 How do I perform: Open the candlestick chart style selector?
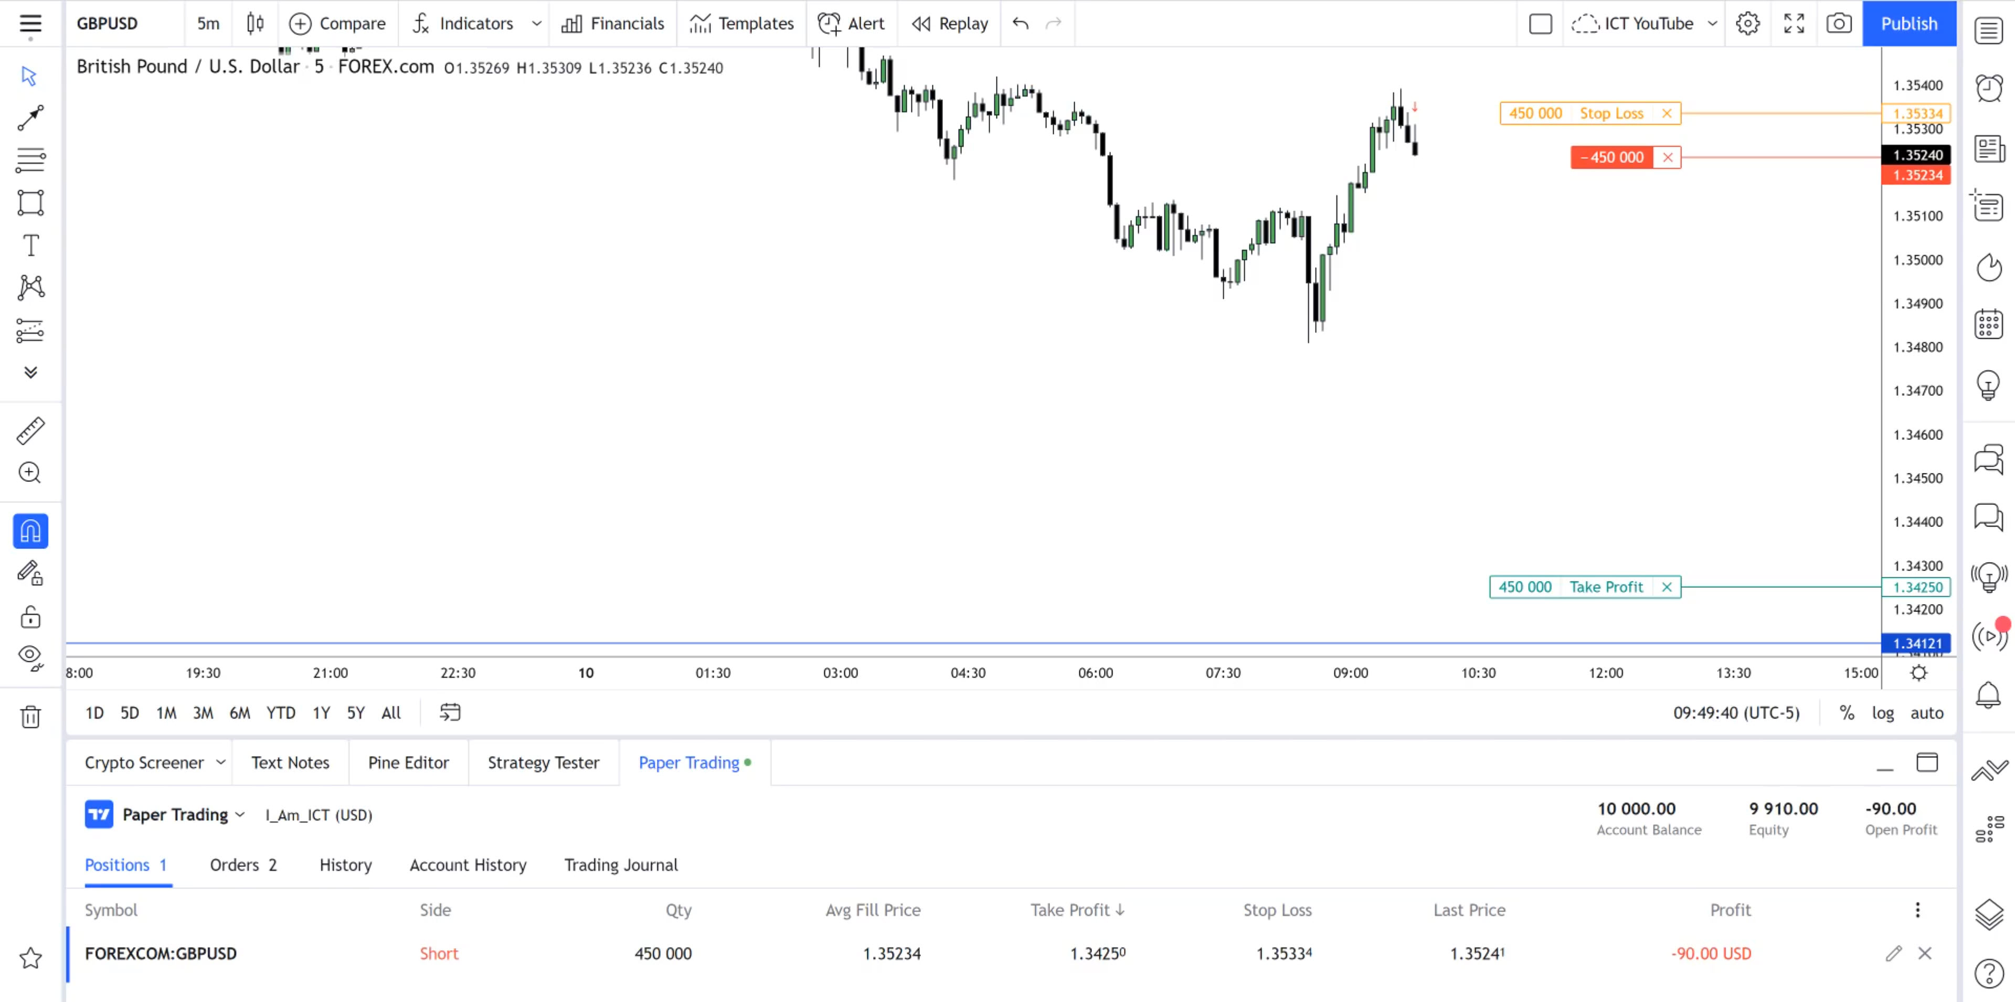click(x=255, y=24)
